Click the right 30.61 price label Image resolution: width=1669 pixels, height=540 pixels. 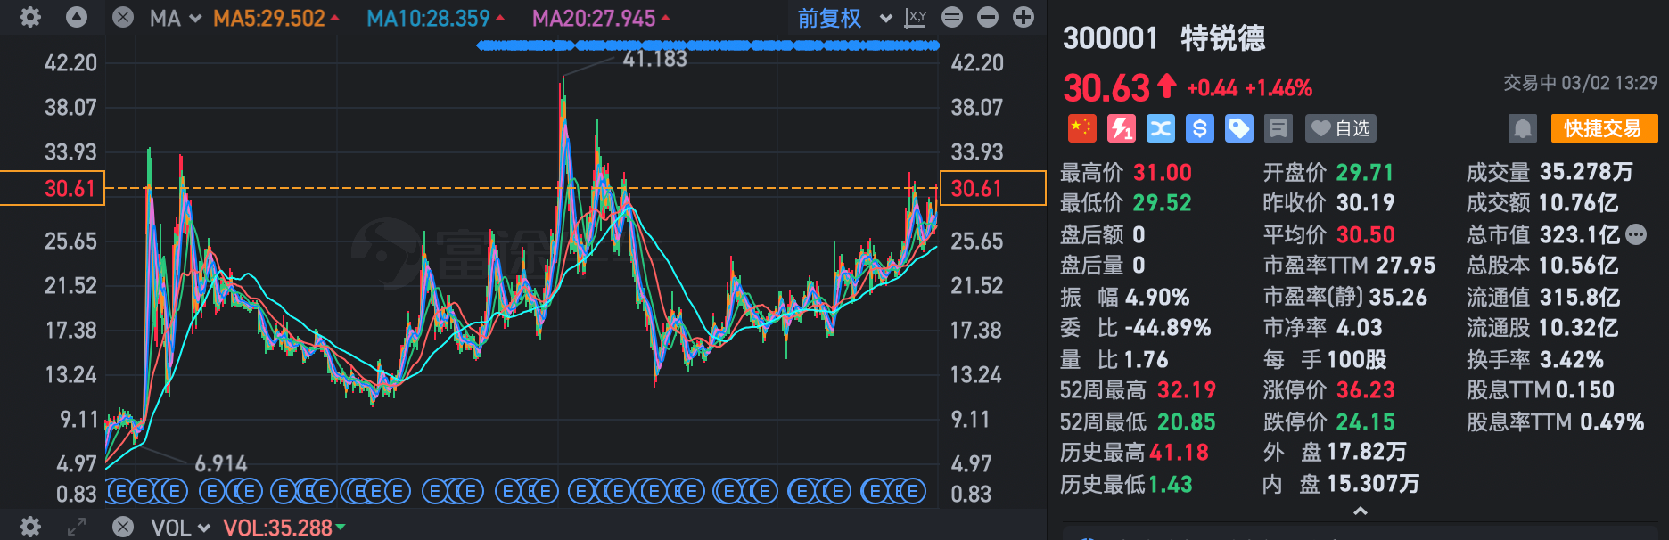click(993, 188)
